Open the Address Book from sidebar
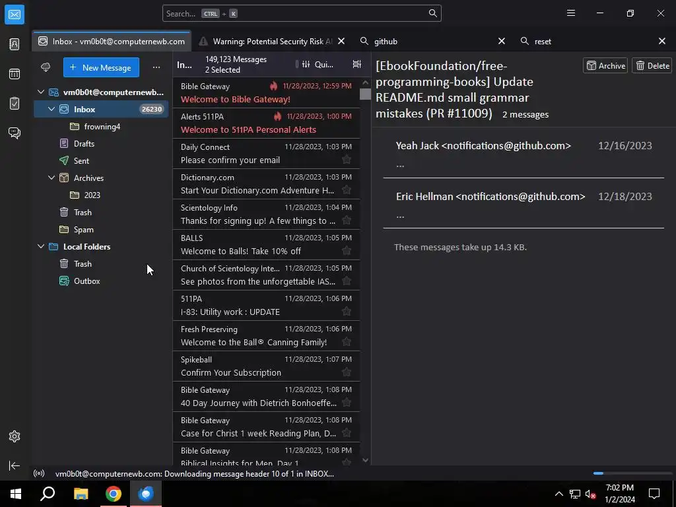676x507 pixels. (15, 44)
